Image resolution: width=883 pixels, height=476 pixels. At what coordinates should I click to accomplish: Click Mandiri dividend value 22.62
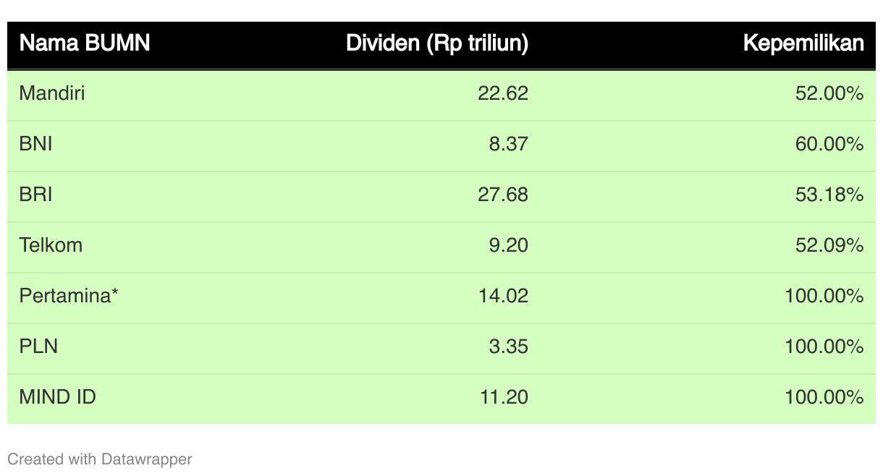click(503, 93)
